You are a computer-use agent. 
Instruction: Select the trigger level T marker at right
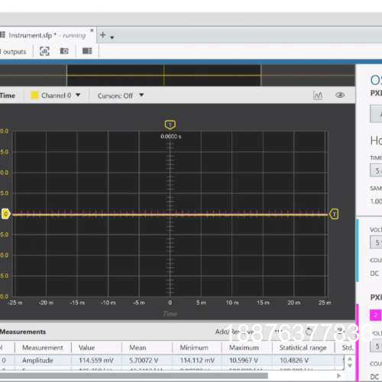[x=334, y=214]
